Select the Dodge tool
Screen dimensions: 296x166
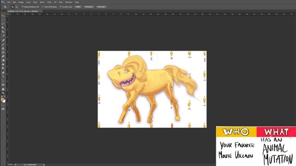(x=3, y=68)
